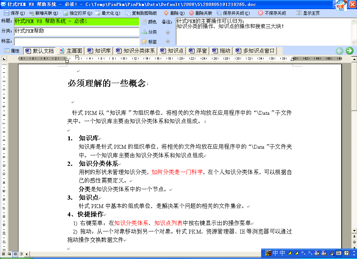This screenshot has height=259, width=357.
Task: Open the 标签 tag selector
Action: [149, 42]
